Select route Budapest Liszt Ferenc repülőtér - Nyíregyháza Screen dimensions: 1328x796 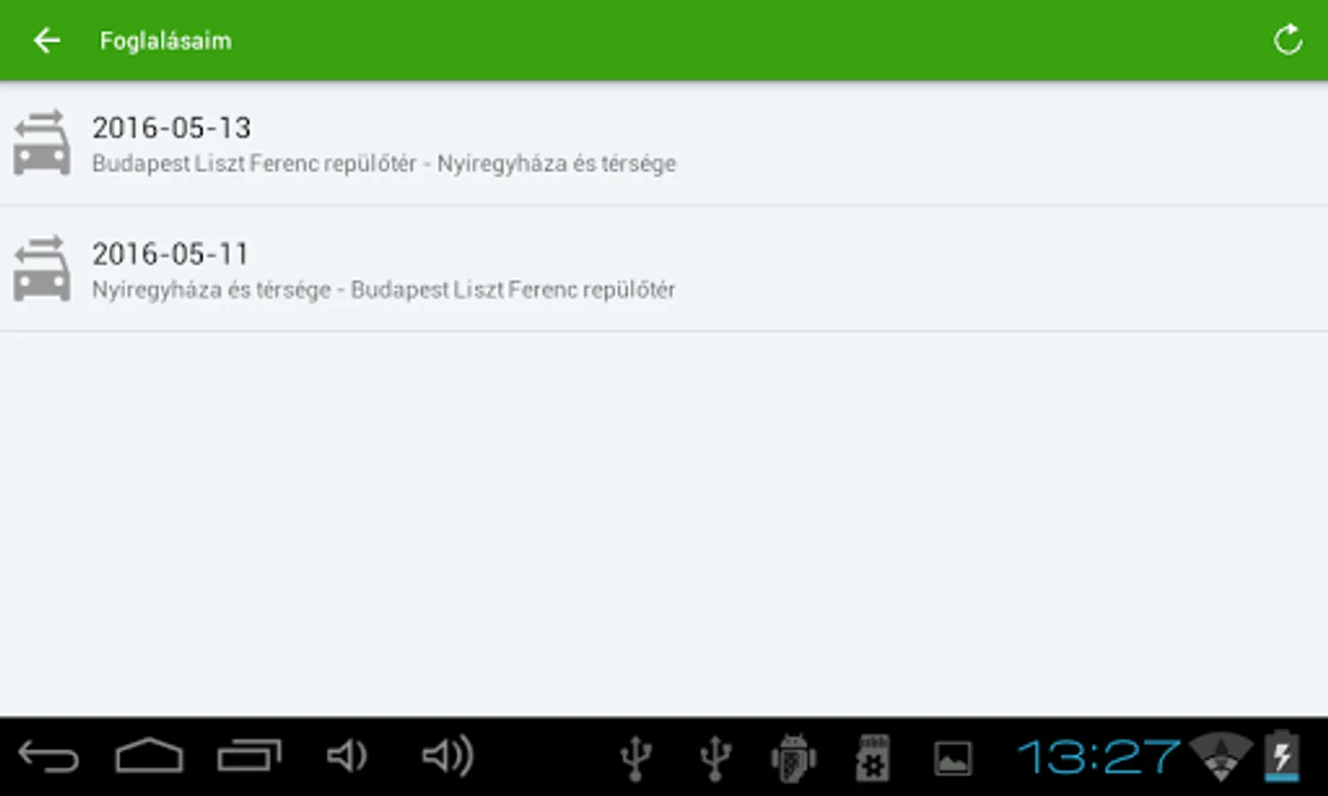[x=384, y=164]
